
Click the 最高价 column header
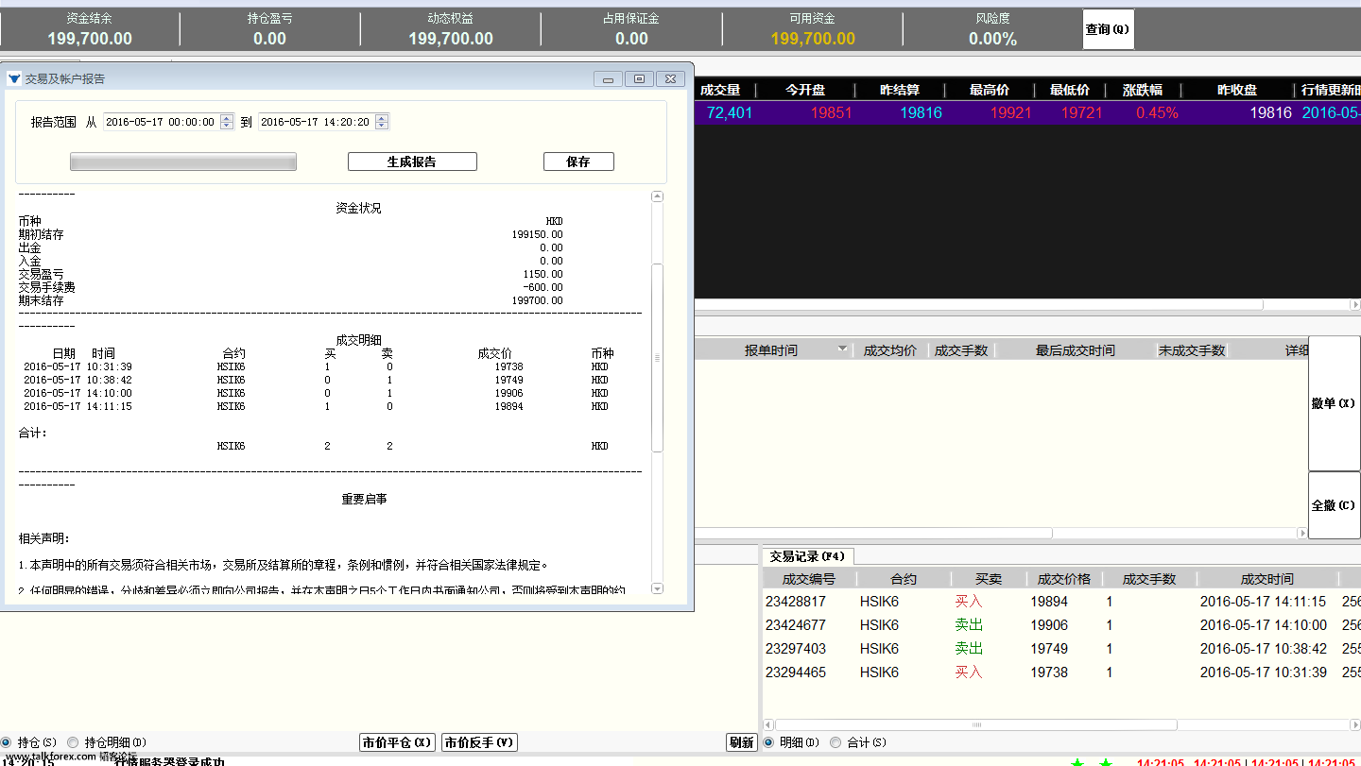click(x=990, y=90)
